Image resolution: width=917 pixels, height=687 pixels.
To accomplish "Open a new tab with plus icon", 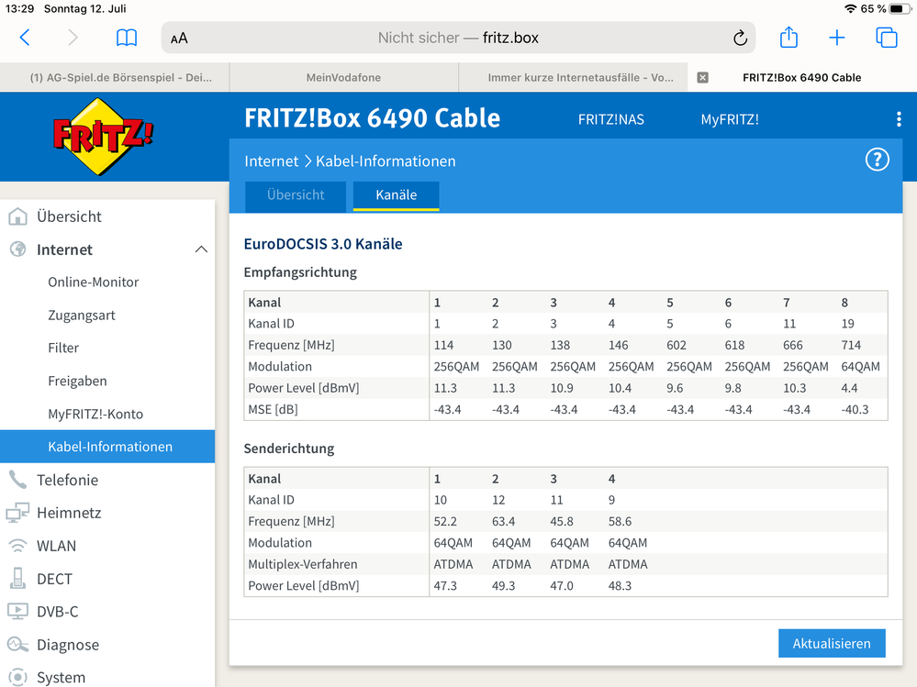I will pos(837,38).
